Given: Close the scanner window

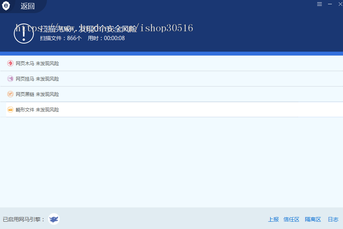Looking at the screenshot, I should tap(340, 4).
